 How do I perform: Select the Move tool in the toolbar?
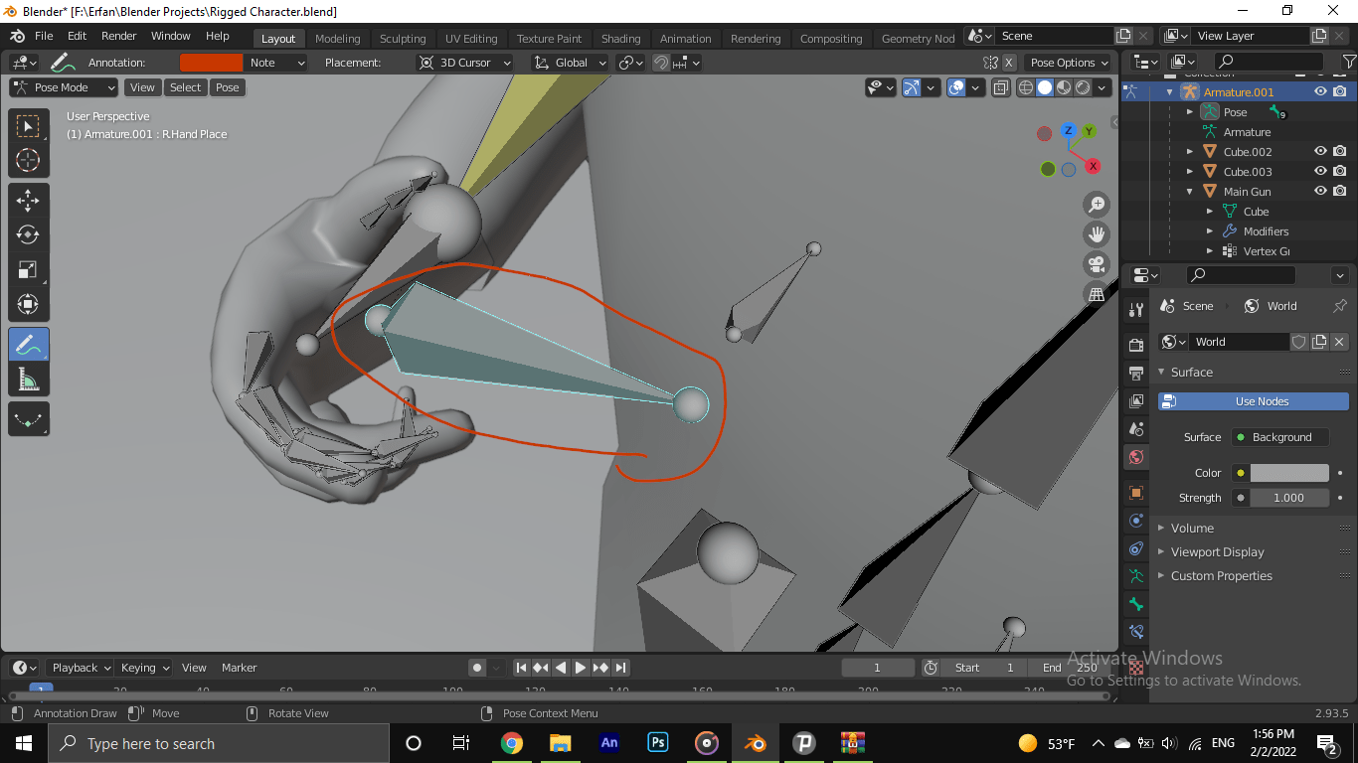click(28, 200)
